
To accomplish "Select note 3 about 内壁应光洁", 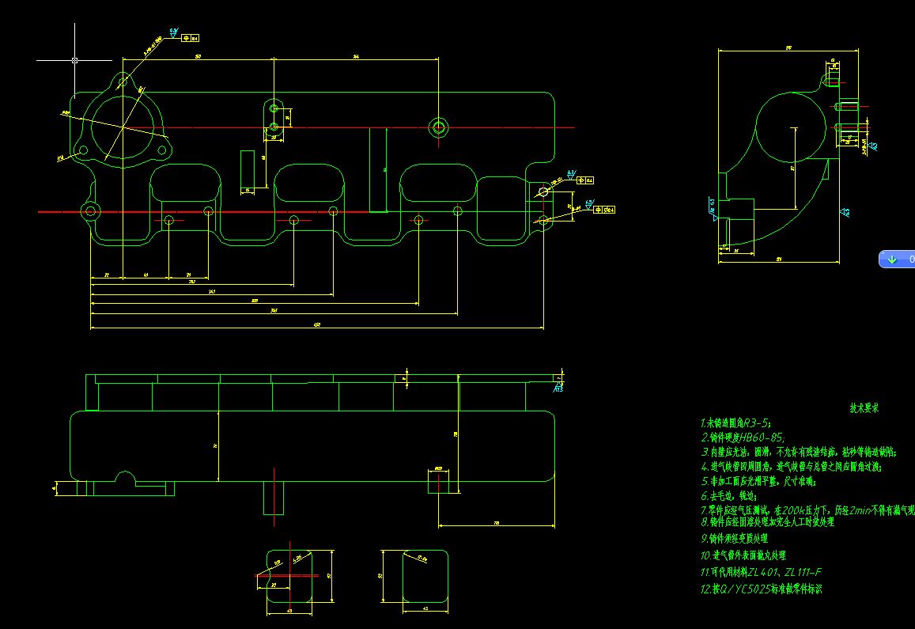I will 799,452.
